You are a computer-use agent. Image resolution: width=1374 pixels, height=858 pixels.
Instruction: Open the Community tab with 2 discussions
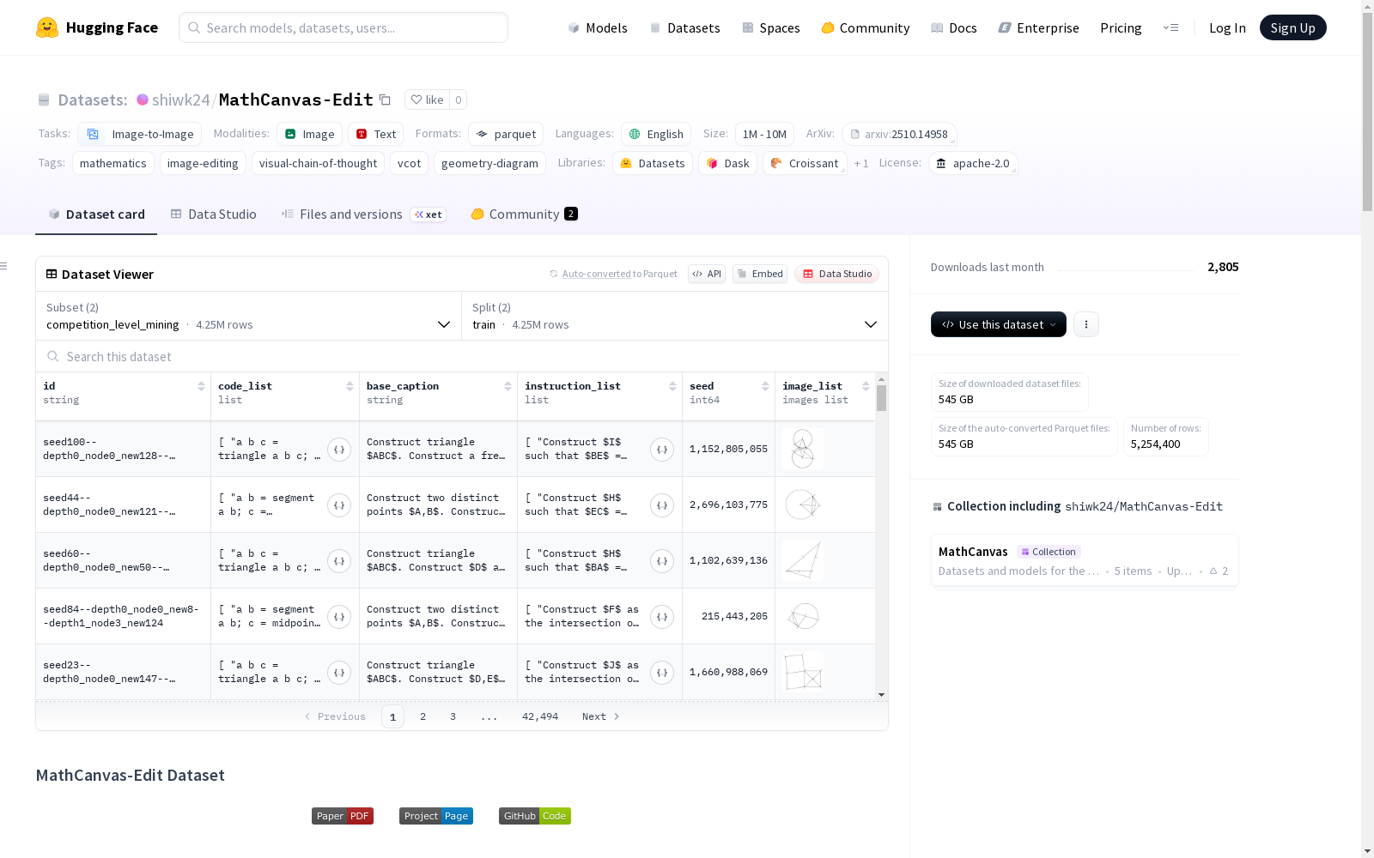tap(524, 214)
